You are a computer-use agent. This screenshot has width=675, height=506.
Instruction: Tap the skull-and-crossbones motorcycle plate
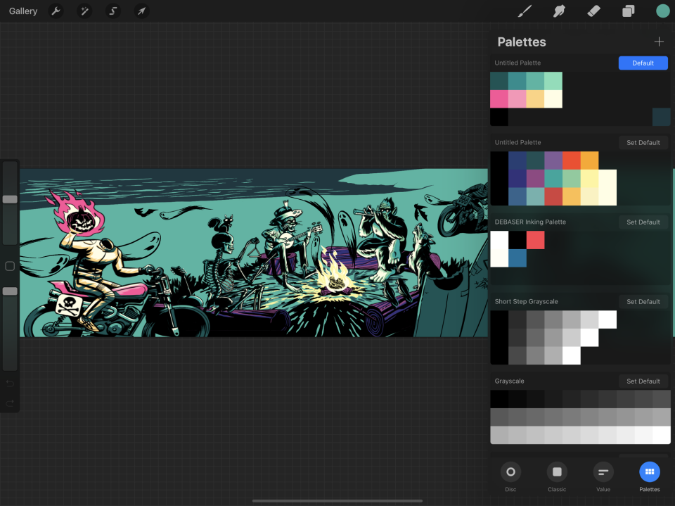(x=69, y=304)
